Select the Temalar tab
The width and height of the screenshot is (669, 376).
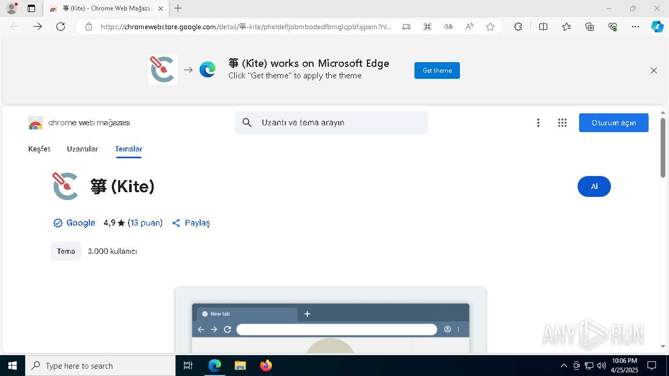click(x=129, y=149)
